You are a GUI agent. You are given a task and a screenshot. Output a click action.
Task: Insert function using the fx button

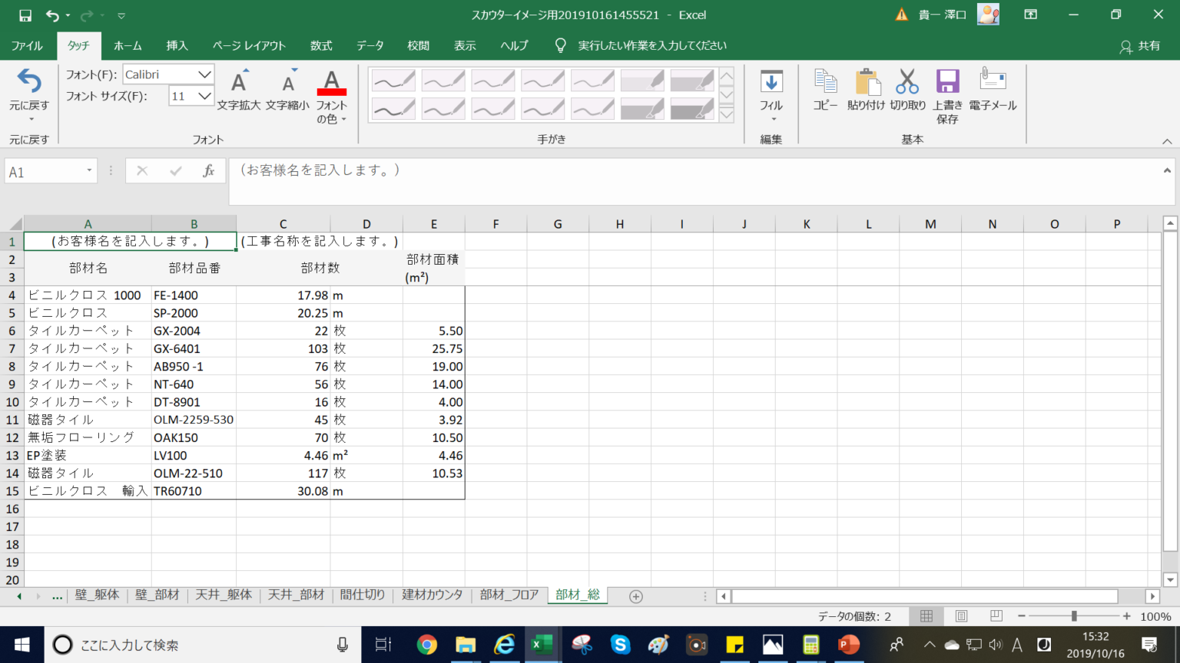pyautogui.click(x=208, y=171)
